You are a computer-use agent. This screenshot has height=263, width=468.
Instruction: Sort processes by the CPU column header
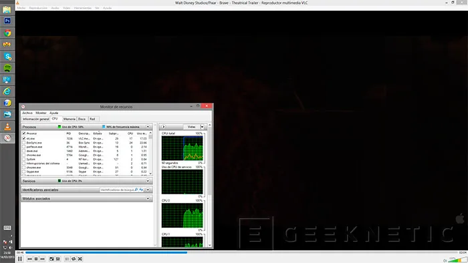click(x=130, y=134)
